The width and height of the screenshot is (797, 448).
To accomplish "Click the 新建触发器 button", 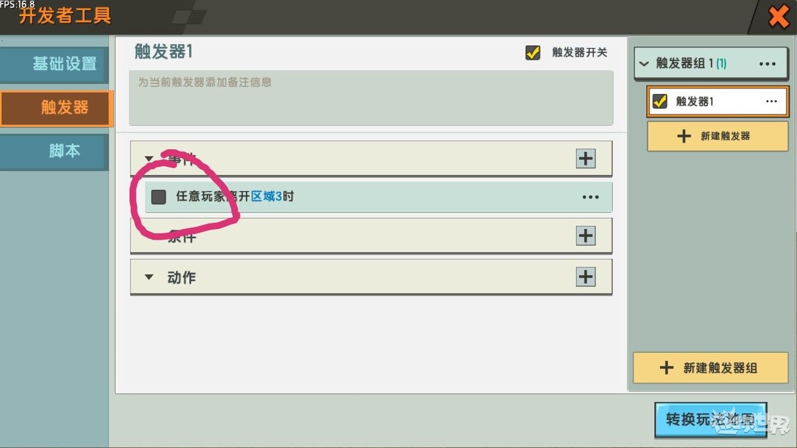I will (x=718, y=136).
